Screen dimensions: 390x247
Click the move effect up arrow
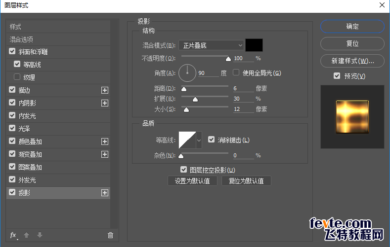pyautogui.click(x=26, y=235)
